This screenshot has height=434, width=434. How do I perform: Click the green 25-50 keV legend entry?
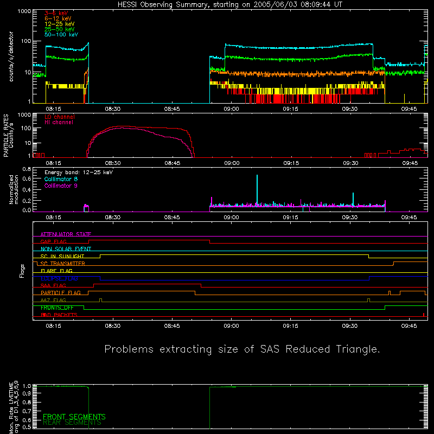(60, 29)
